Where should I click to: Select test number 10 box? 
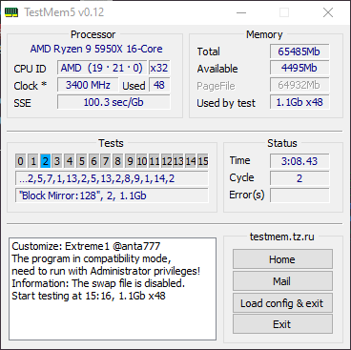(142, 161)
